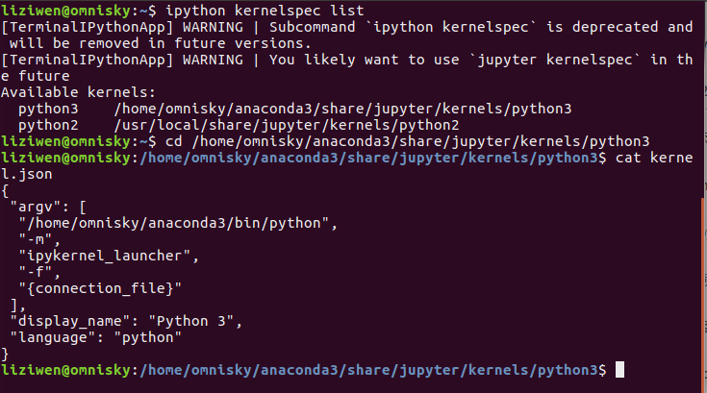The height and width of the screenshot is (393, 707).
Task: Click the 'is deprecated and' warning text
Action: pos(619,27)
